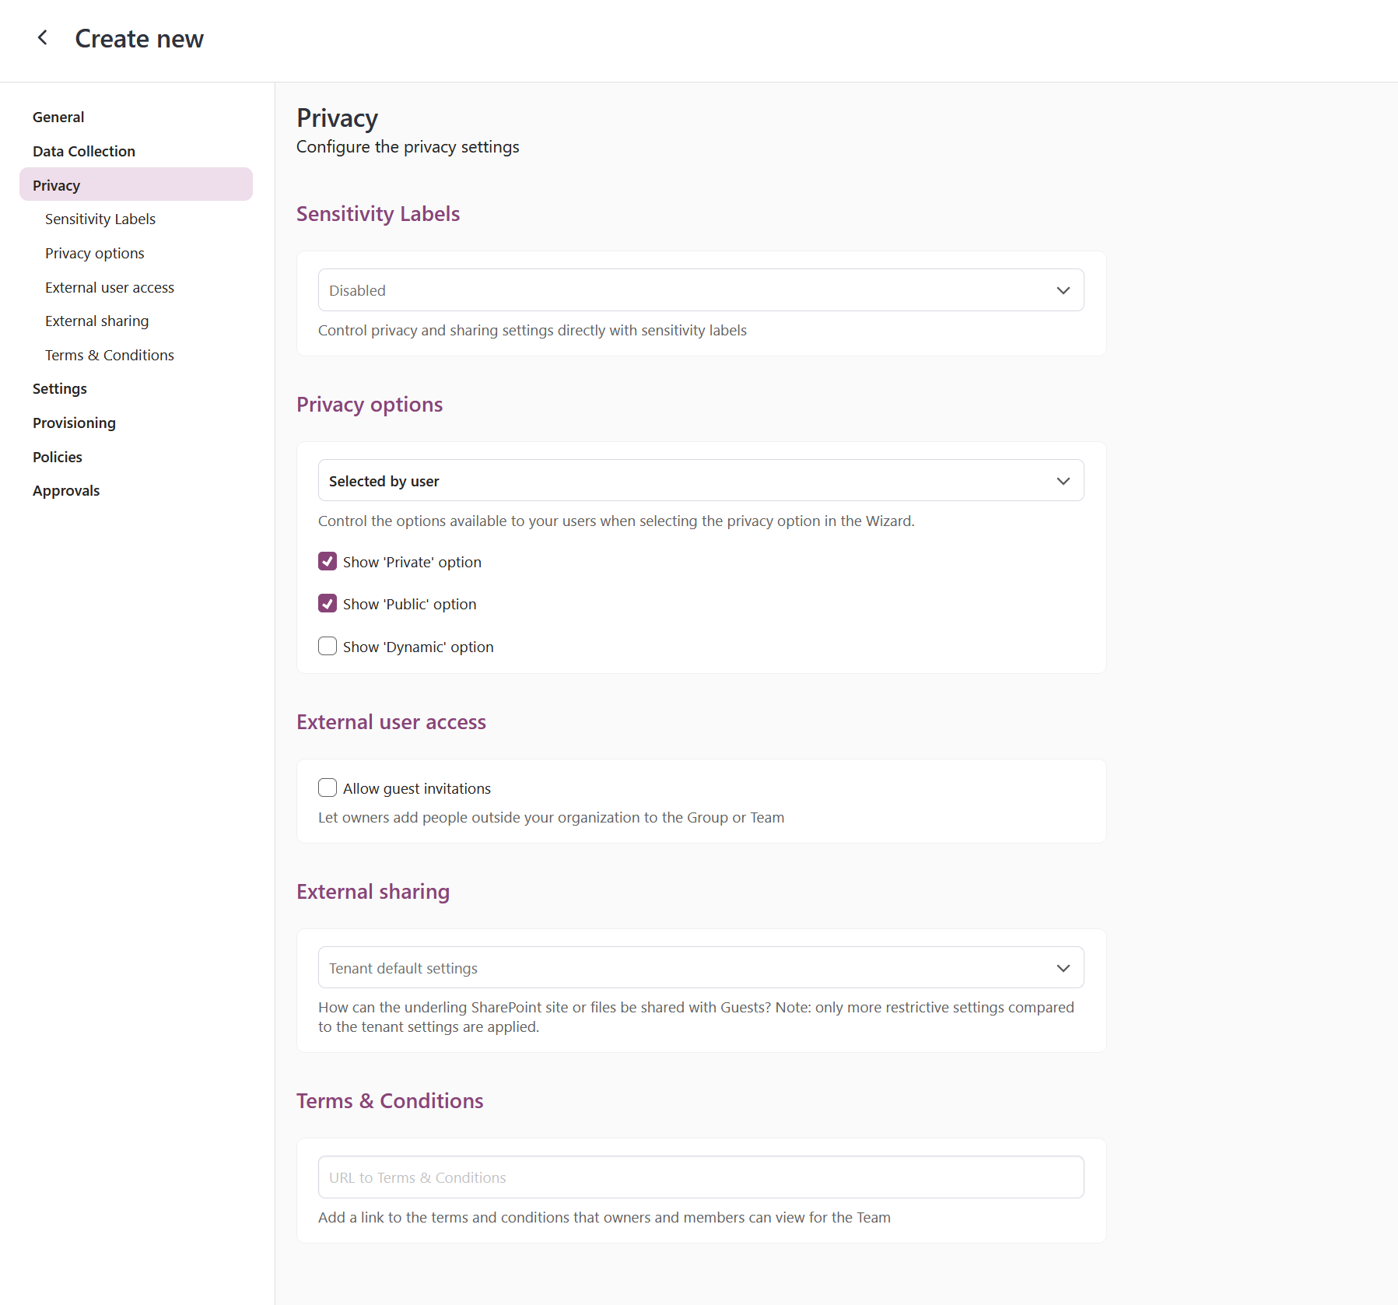Click the URL to Terms & Conditions field
1398x1305 pixels.
(x=699, y=1177)
